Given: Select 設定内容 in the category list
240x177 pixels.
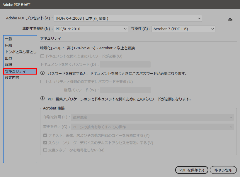Looking at the screenshot, I should 20,77.
